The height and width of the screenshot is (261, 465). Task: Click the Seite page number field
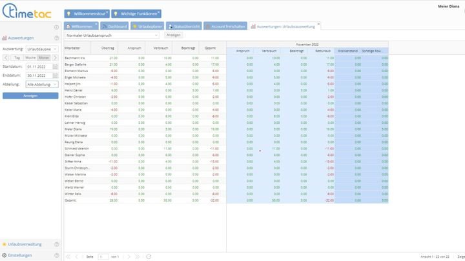tap(103, 256)
